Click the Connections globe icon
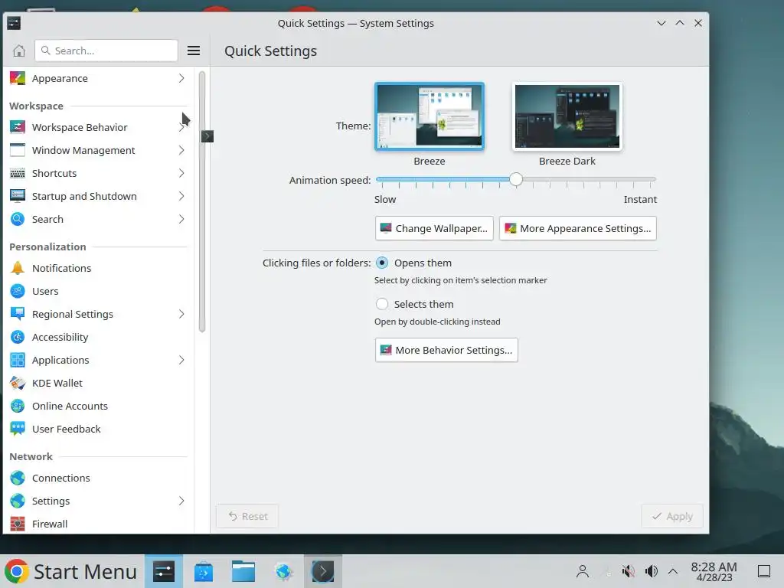The height and width of the screenshot is (588, 784). [x=18, y=478]
